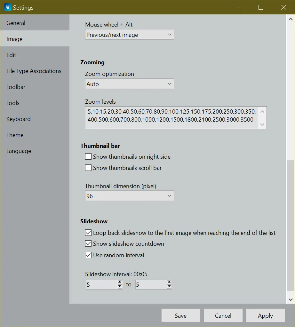Click the slideshow interval end field

point(151,285)
